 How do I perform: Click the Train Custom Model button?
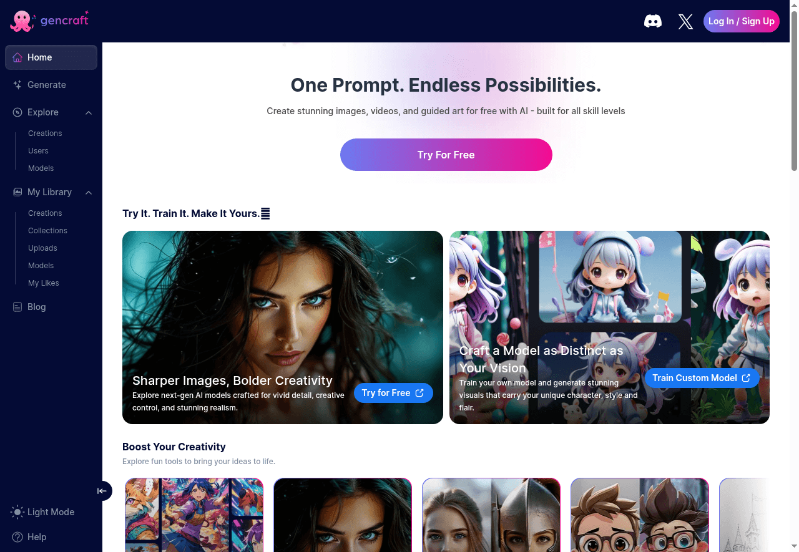pos(702,378)
